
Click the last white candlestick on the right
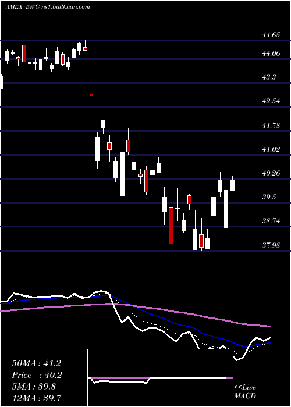point(232,184)
